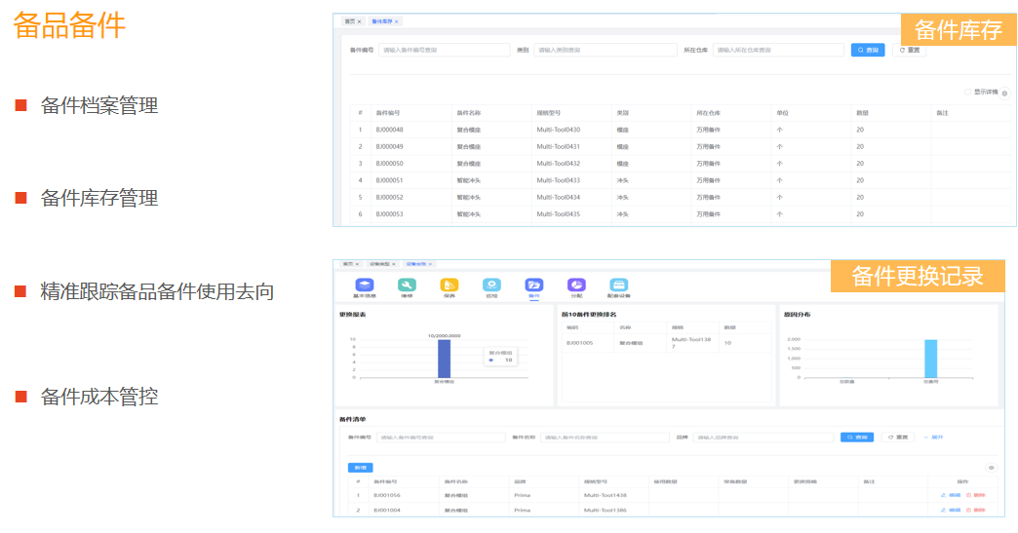Image resolution: width=1018 pixels, height=533 pixels.
Task: Expand filters with the 展开 link
Action: (x=933, y=438)
